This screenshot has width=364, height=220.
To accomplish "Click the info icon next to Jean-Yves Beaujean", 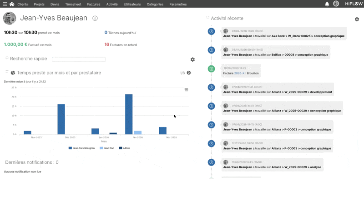I will 95,19.
